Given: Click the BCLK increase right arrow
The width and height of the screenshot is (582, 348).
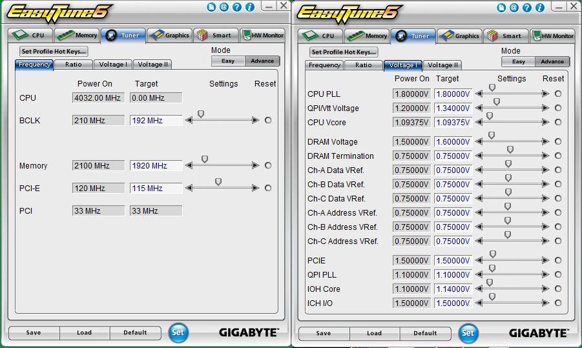Looking at the screenshot, I should click(x=255, y=120).
